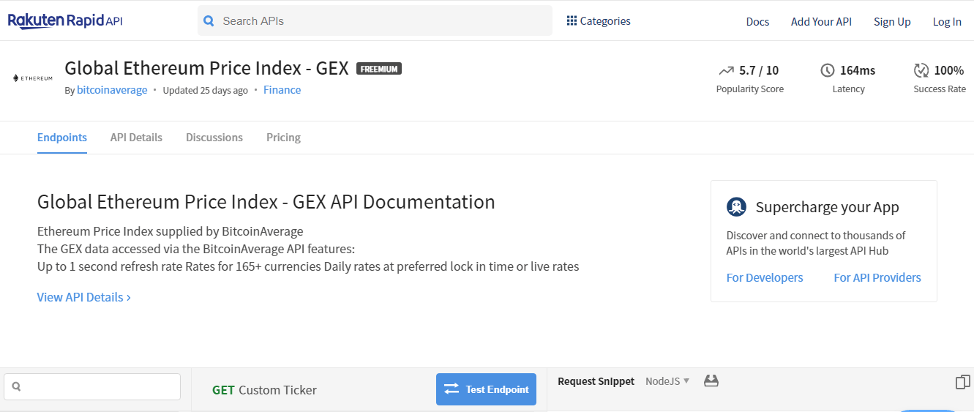Click the popularity score trend icon

pyautogui.click(x=726, y=71)
